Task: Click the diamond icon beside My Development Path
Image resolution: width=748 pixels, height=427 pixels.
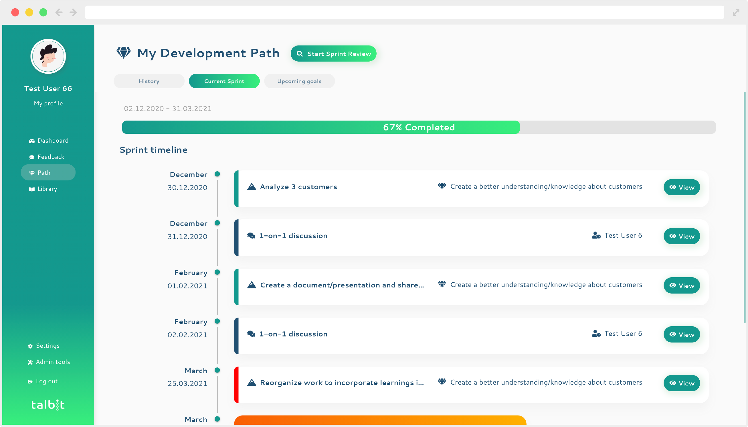Action: [123, 53]
